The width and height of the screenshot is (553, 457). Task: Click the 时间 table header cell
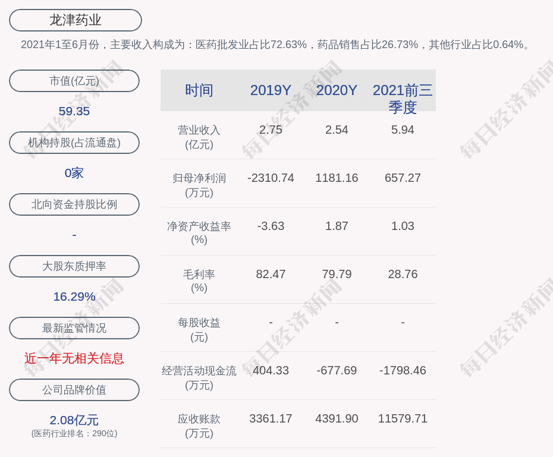(199, 90)
